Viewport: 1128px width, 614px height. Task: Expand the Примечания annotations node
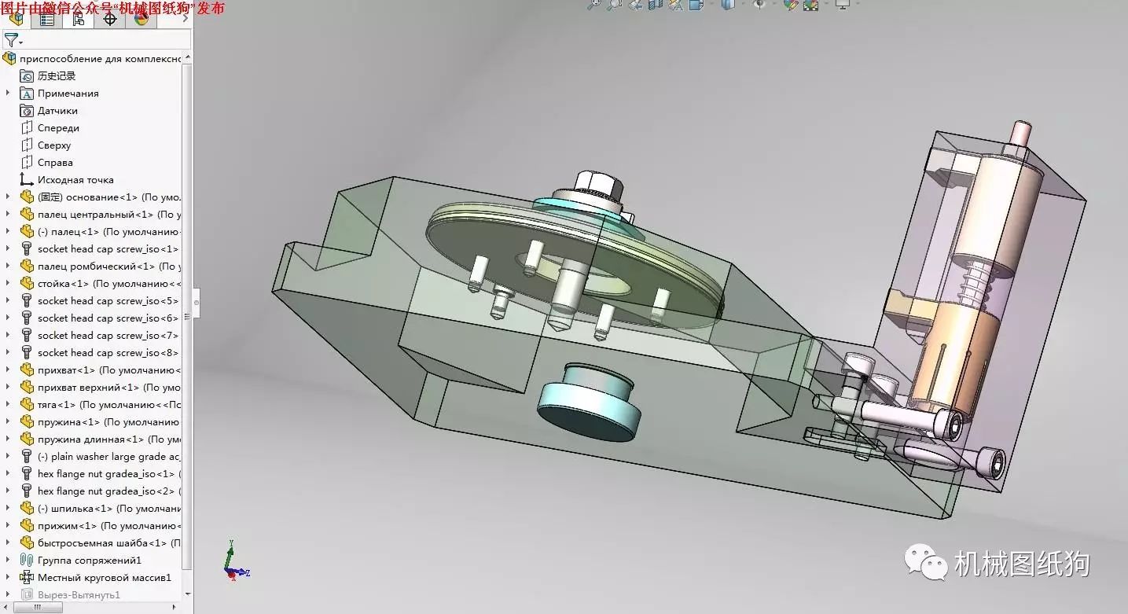point(8,94)
